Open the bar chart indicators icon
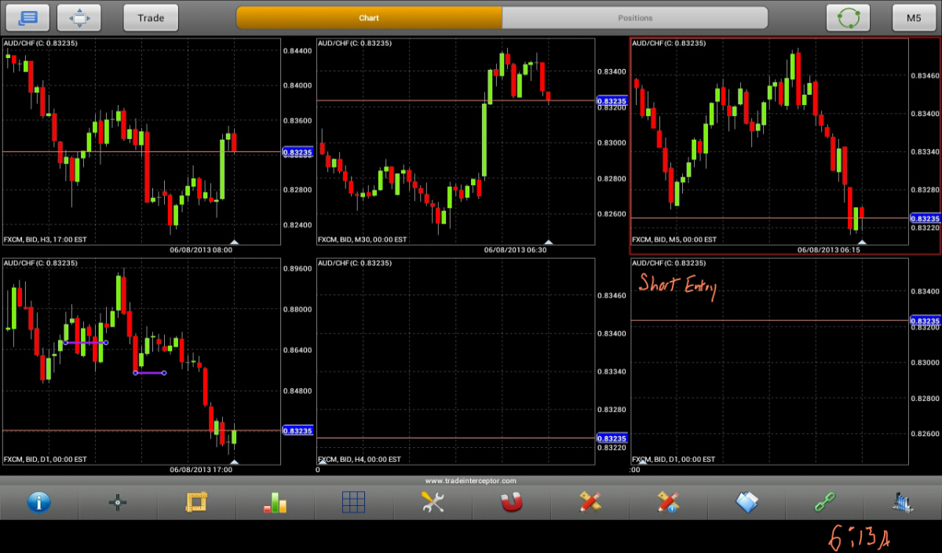Screen dimensions: 942x553 click(x=275, y=502)
